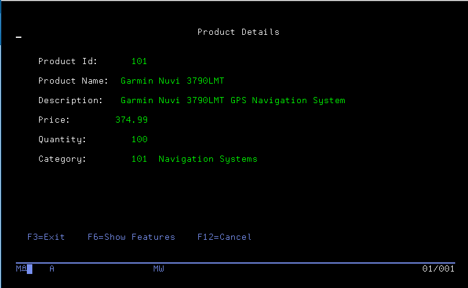Click the MW indicator in the status bar

[x=159, y=268]
